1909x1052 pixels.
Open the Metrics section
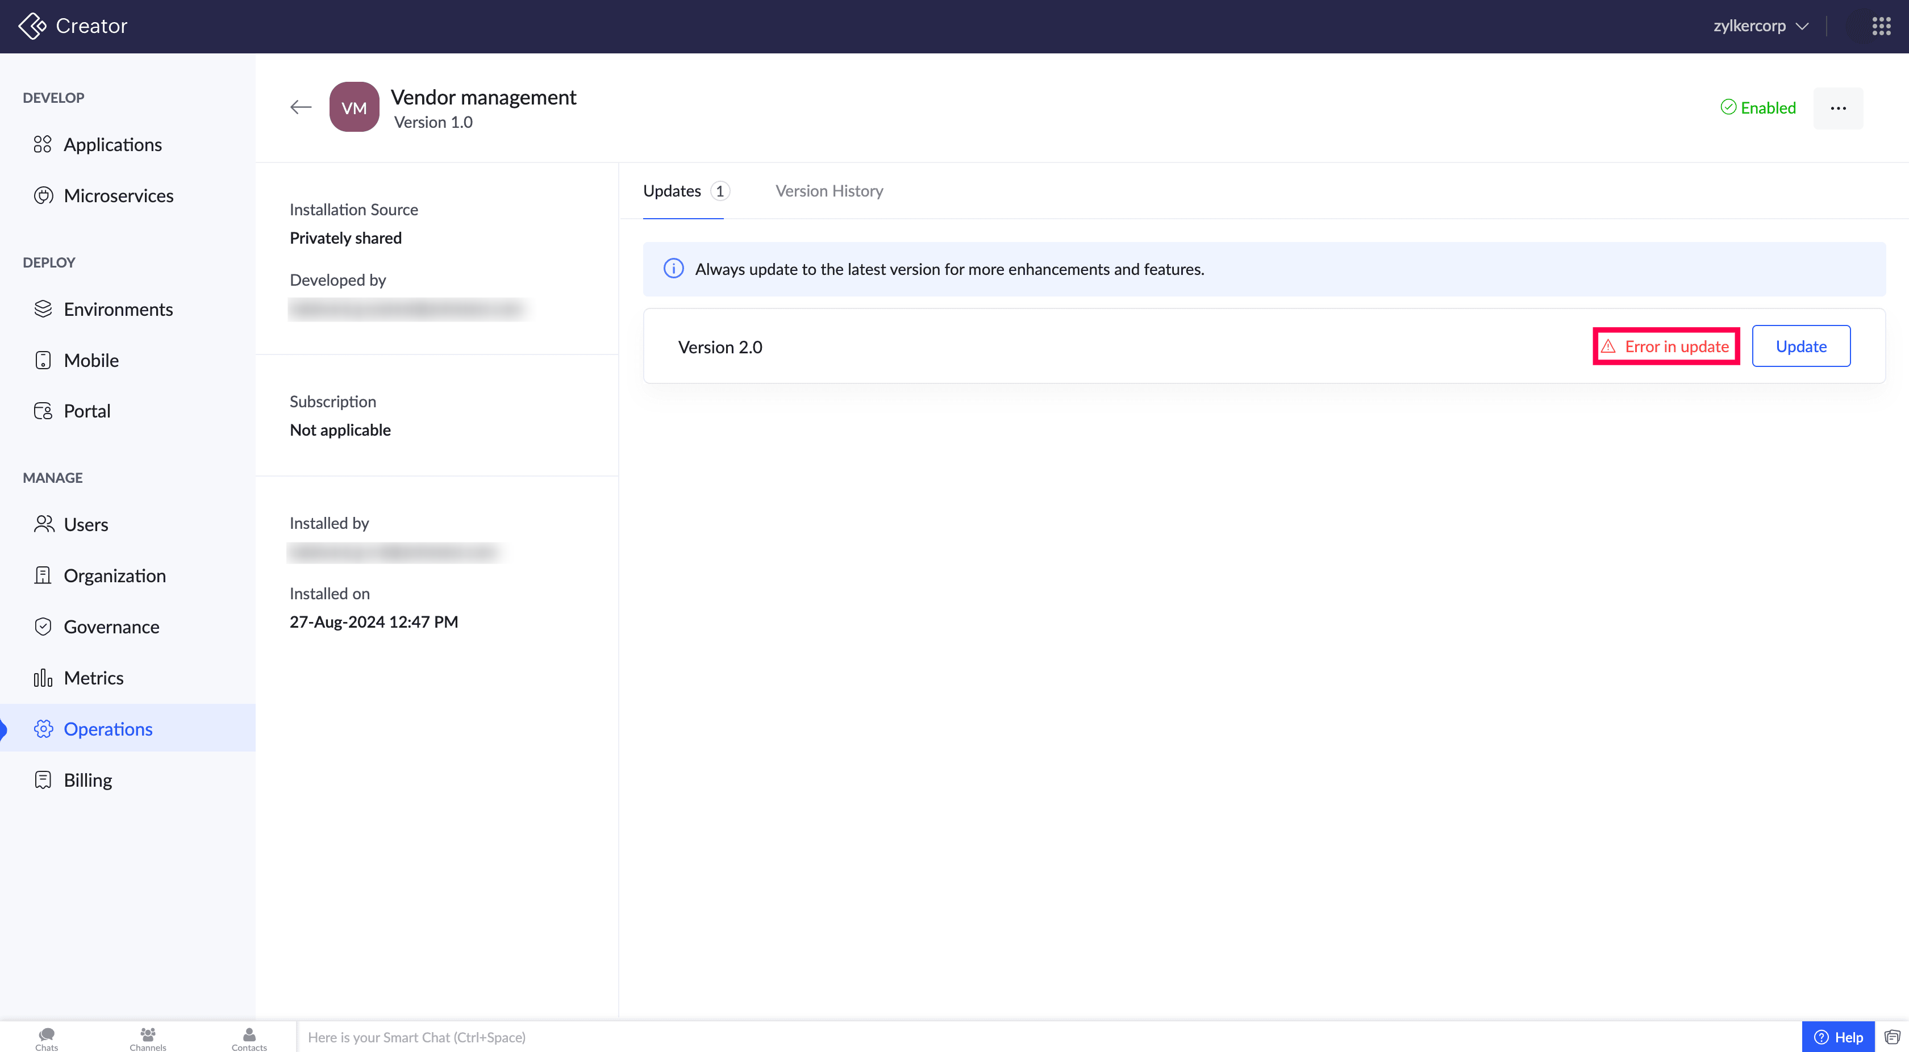[93, 678]
